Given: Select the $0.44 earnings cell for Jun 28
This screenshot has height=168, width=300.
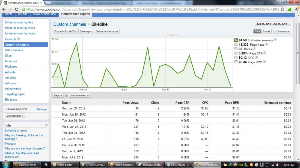Looking at the screenshot, I should pos(287,133).
